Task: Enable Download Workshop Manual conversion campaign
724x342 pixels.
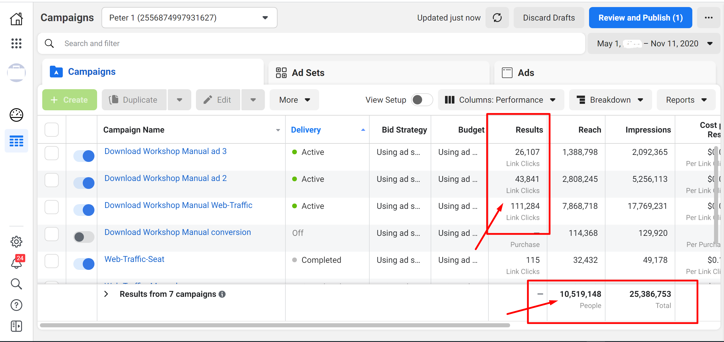Action: point(84,237)
